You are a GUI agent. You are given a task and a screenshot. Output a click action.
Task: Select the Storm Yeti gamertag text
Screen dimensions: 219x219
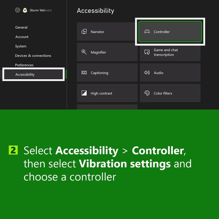click(41, 10)
